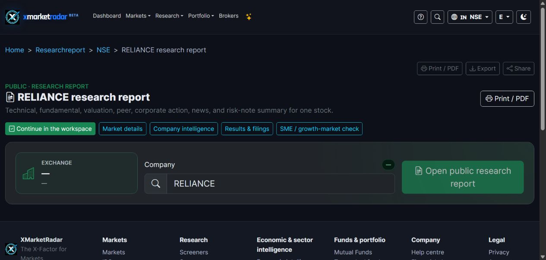Click the EXCHANGE card
The image size is (546, 260).
[x=76, y=173]
